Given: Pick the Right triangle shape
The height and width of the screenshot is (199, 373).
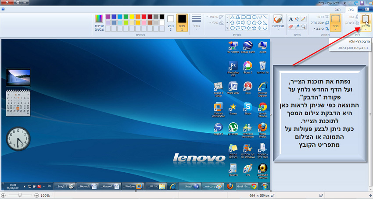Looking at the screenshot, I should [x=265, y=23].
